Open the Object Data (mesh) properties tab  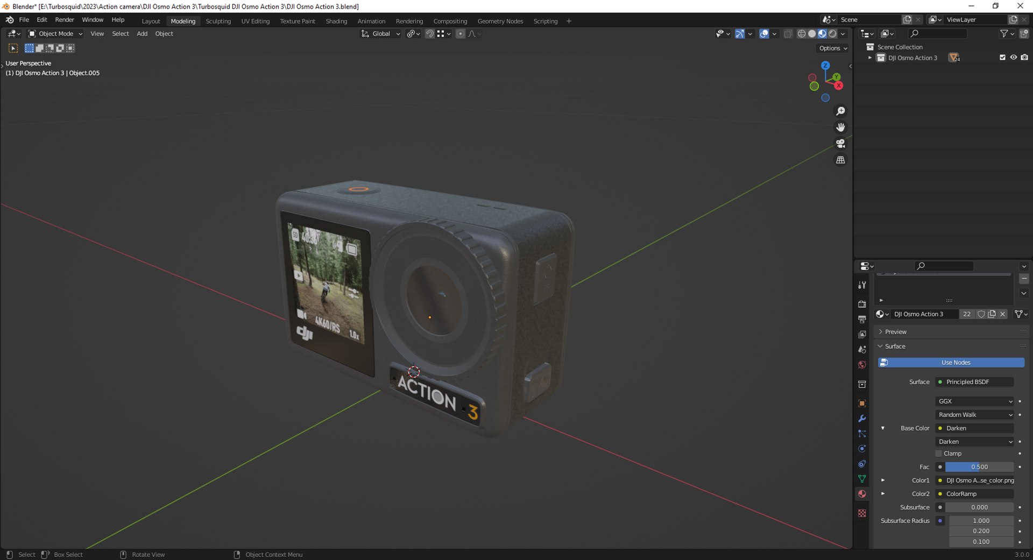[x=862, y=479]
